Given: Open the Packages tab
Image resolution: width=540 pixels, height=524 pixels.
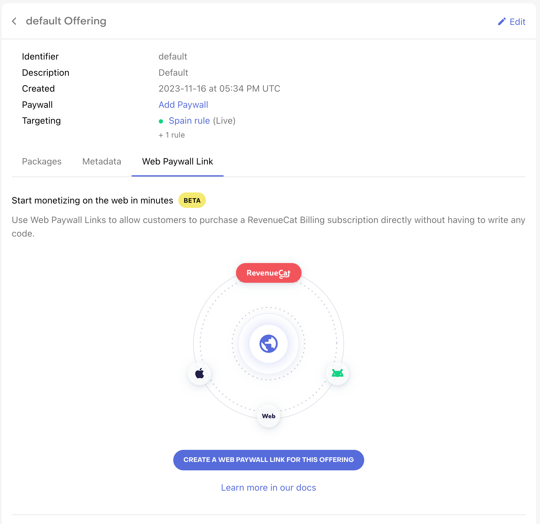Looking at the screenshot, I should (42, 161).
